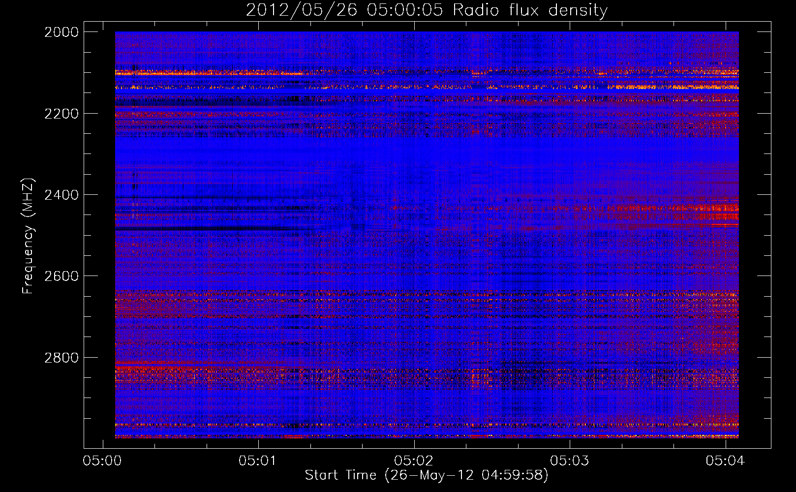Click the 05:01 time tick label
This screenshot has width=796, height=492.
[258, 461]
